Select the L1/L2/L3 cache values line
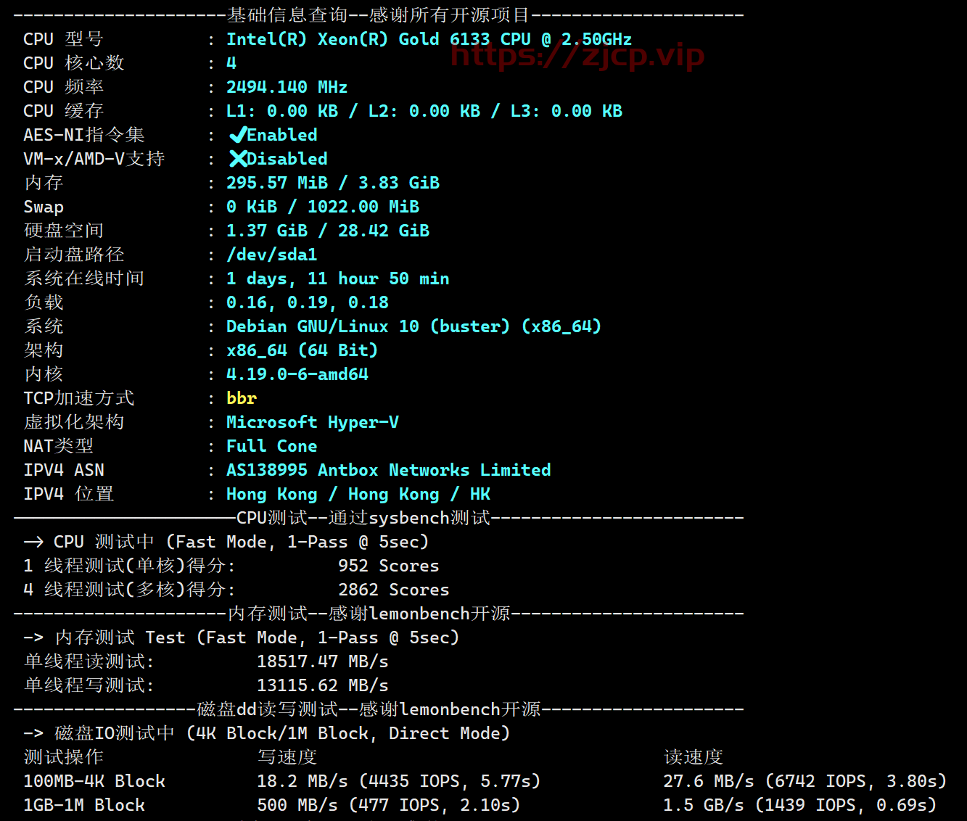Screen dimensions: 967x821 (x=424, y=111)
